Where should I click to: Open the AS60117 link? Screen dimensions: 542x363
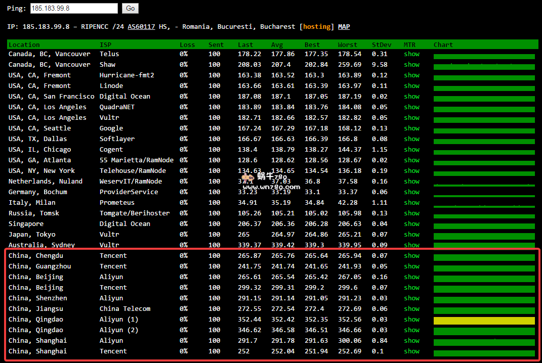pos(141,27)
